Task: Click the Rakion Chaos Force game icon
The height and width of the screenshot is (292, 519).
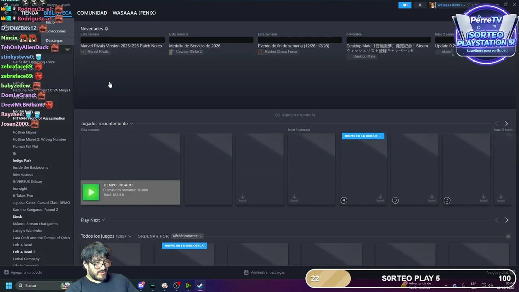Action: point(260,52)
